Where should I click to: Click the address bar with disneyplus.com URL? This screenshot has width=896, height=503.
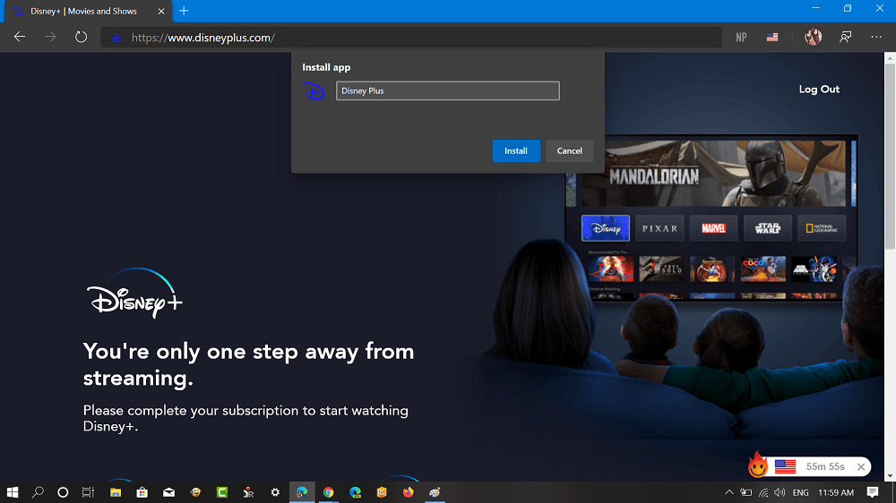[411, 38]
